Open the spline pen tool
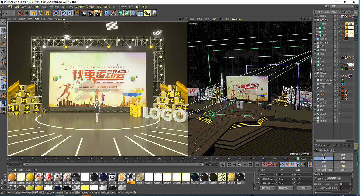 pos(114,13)
